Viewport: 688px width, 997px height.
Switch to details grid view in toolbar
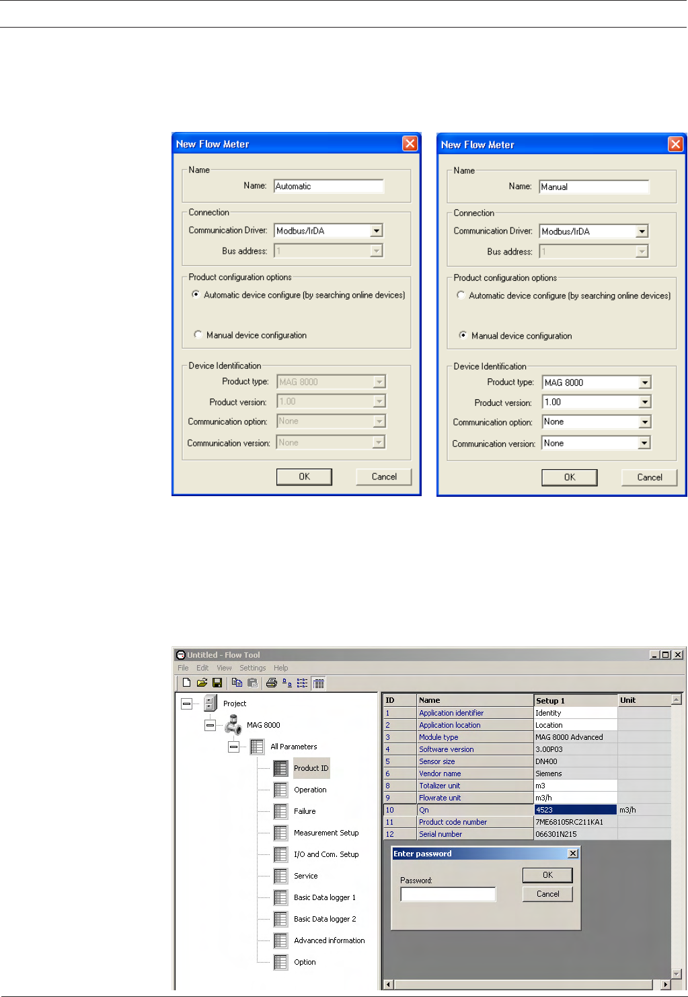point(319,683)
